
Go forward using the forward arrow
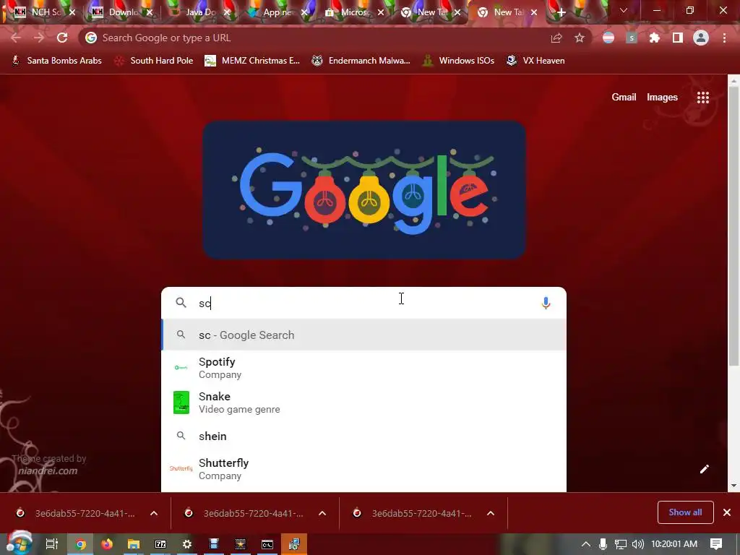pyautogui.click(x=39, y=38)
